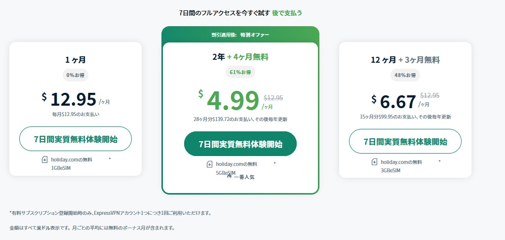
Task: Click the eSIM icon in the 2-year plan
Action: coord(210,164)
